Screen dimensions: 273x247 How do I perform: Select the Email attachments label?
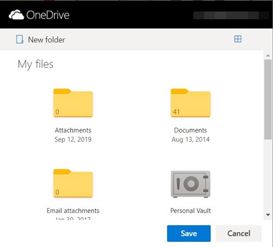click(x=73, y=211)
